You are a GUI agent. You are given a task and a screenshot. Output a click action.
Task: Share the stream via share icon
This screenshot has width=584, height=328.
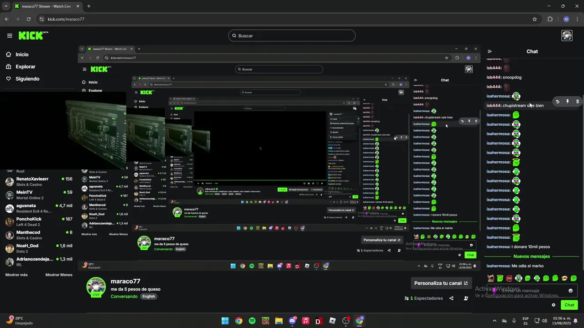coord(451,298)
